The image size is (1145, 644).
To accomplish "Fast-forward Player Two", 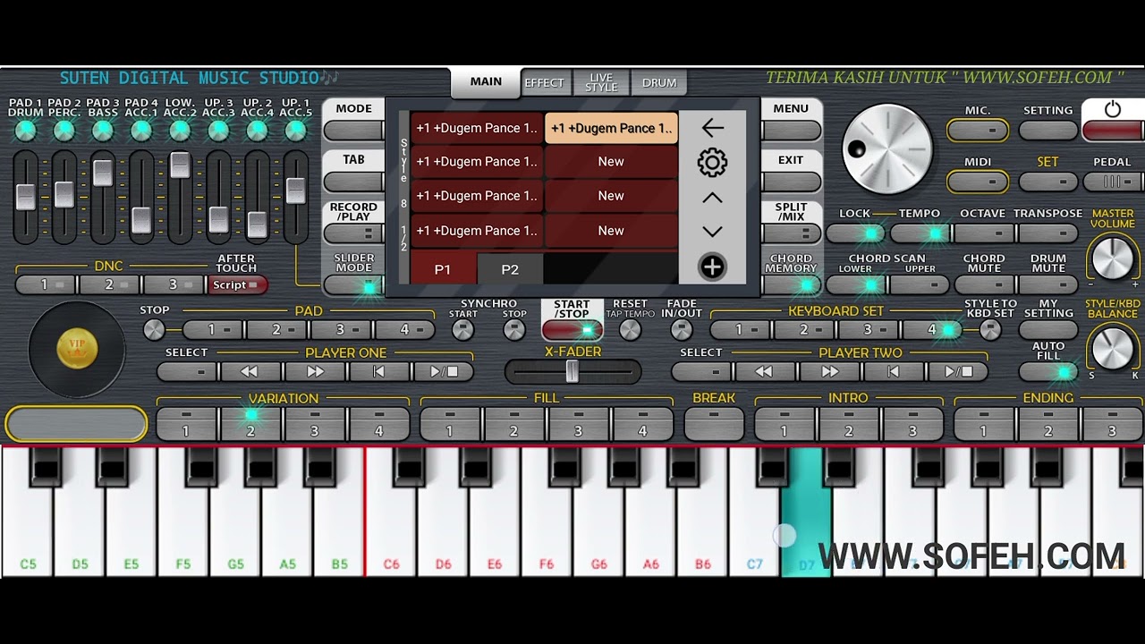I will (x=829, y=371).
